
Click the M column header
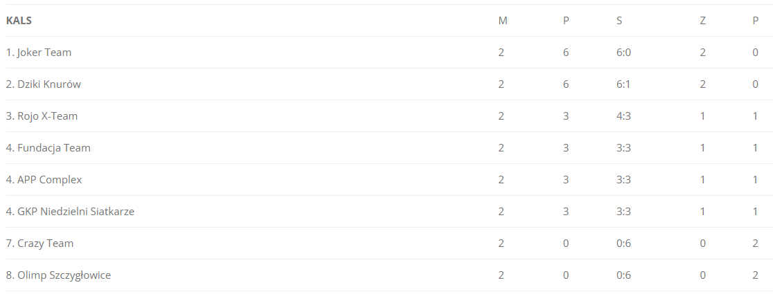503,21
